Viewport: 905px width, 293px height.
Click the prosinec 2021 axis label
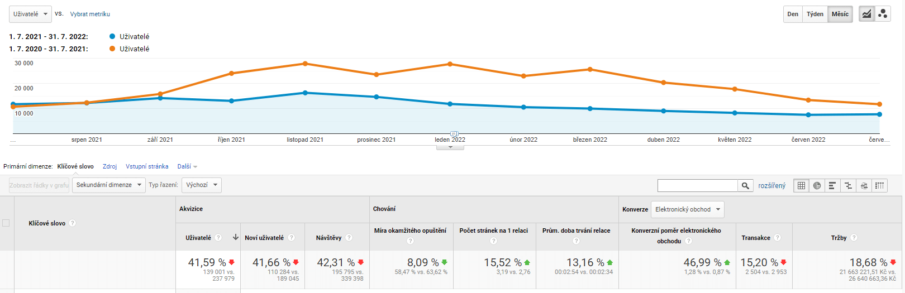(376, 140)
